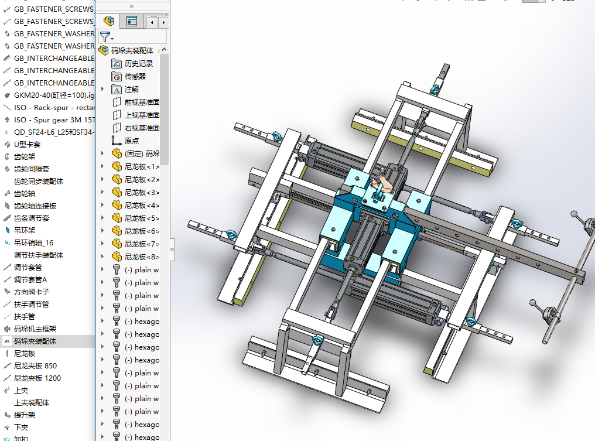Click the 吊环架 file icon
This screenshot has height=441, width=595.
(x=7, y=230)
